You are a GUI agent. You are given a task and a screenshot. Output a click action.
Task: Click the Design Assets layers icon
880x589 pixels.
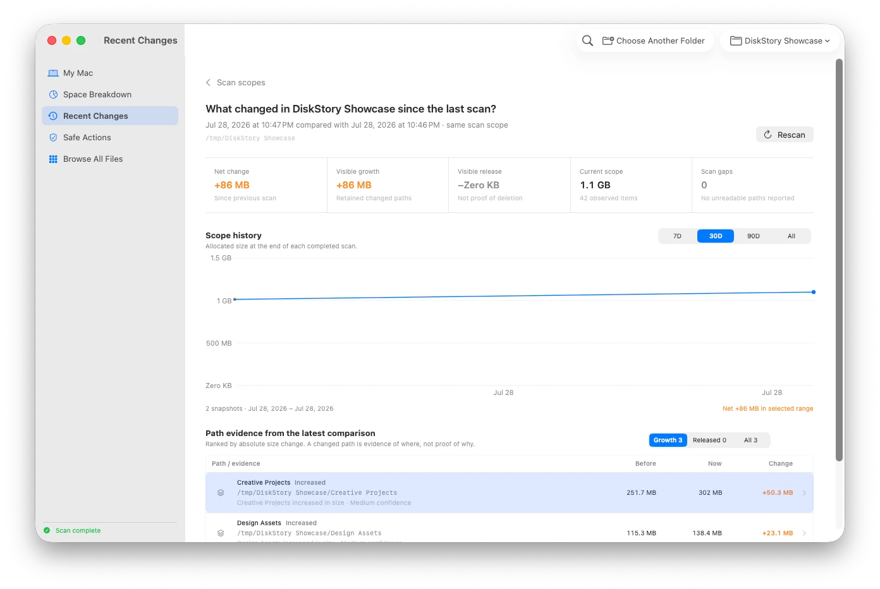221,533
